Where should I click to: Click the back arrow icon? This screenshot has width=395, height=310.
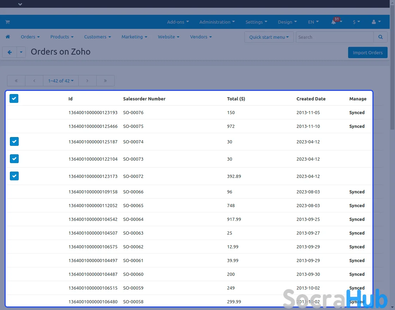pos(10,52)
